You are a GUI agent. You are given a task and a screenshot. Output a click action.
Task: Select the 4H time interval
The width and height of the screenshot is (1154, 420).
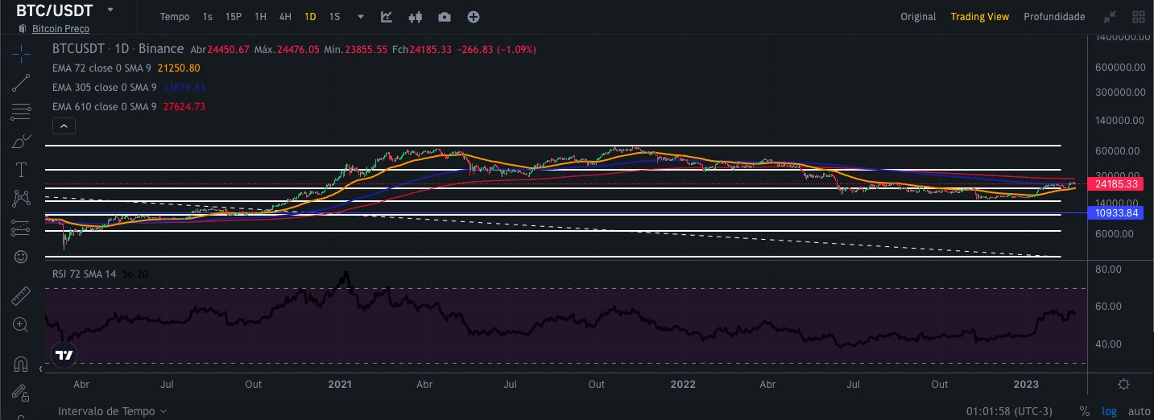click(x=285, y=17)
